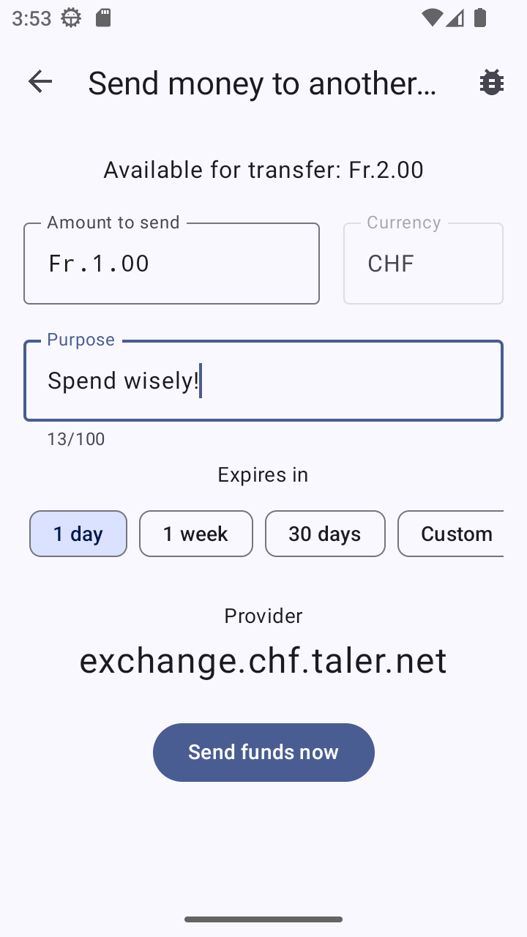Tap the Available for transfer balance text
527x937 pixels.
(263, 170)
